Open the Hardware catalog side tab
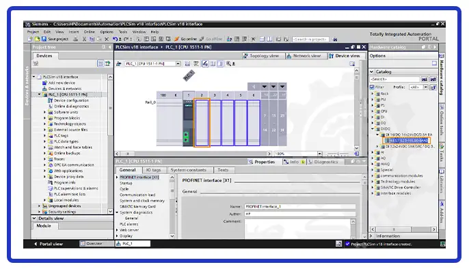The width and height of the screenshot is (469, 269). [x=442, y=74]
